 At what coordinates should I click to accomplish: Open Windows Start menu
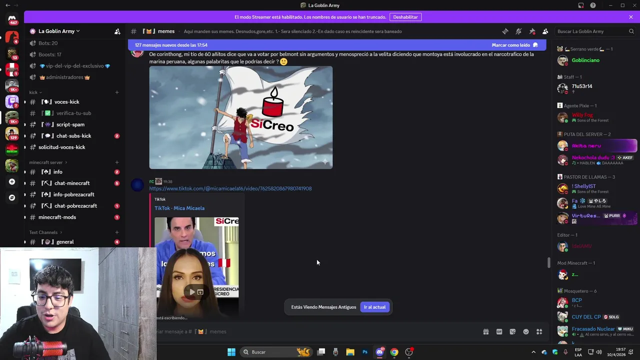[231, 352]
